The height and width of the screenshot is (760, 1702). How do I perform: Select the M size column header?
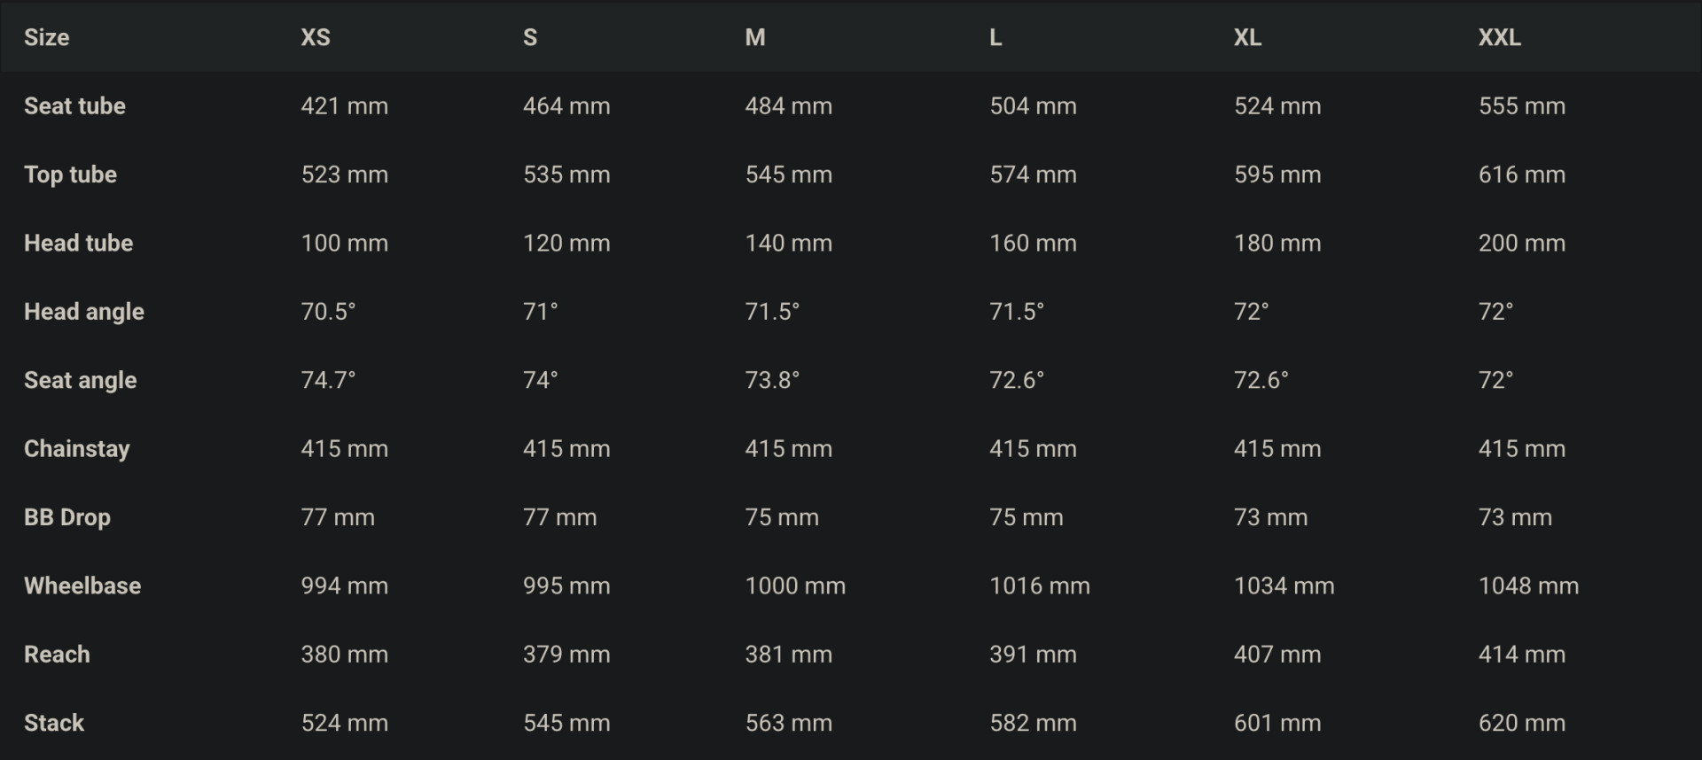(754, 37)
